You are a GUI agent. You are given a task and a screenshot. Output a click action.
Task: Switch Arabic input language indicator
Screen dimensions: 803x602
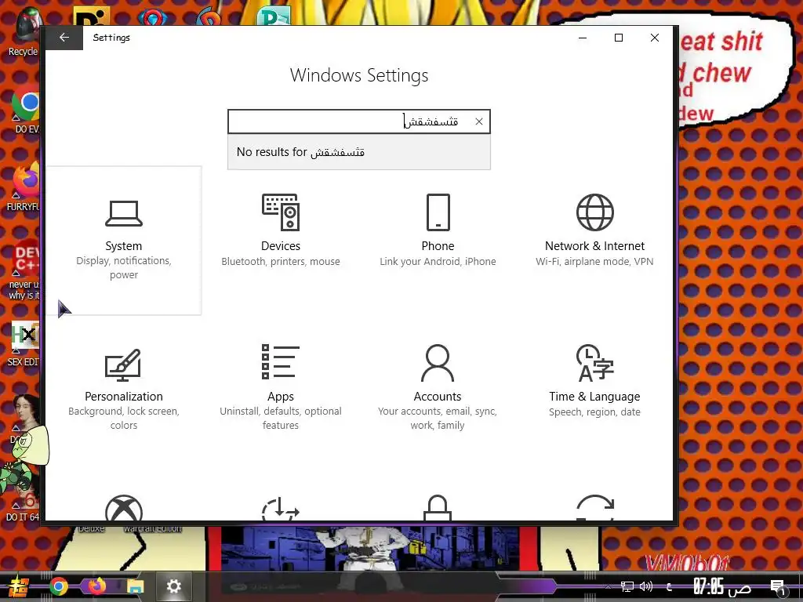click(670, 586)
